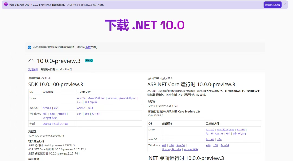Screen dimensions: 293x161
Task: Download SDK macOS x64 binary
Action: tap(91, 108)
